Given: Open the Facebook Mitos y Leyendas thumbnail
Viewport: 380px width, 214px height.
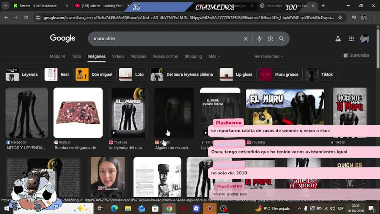Looking at the screenshot, I should point(26,113).
